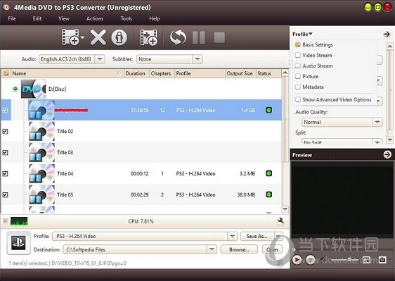Enable the Metadata checkbox
395x281 pixels.
[x=298, y=87]
